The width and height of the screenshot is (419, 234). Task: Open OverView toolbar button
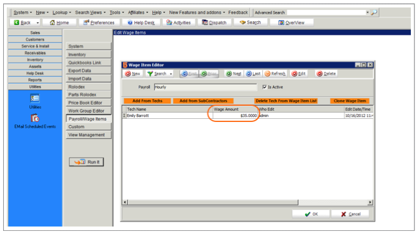point(292,22)
